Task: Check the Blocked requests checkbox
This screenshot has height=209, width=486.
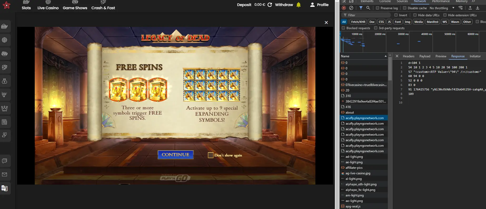Action: click(x=343, y=28)
